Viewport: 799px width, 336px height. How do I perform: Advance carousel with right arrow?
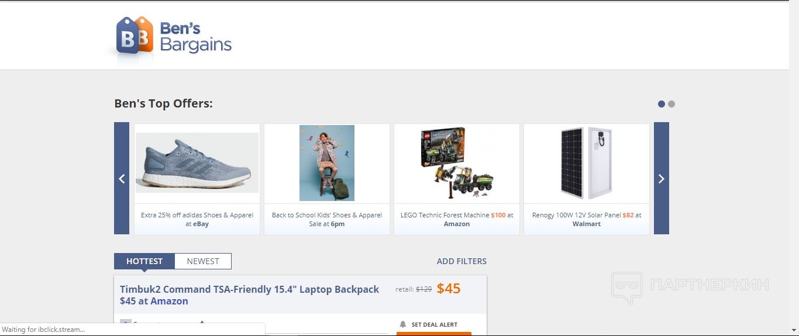pyautogui.click(x=662, y=178)
